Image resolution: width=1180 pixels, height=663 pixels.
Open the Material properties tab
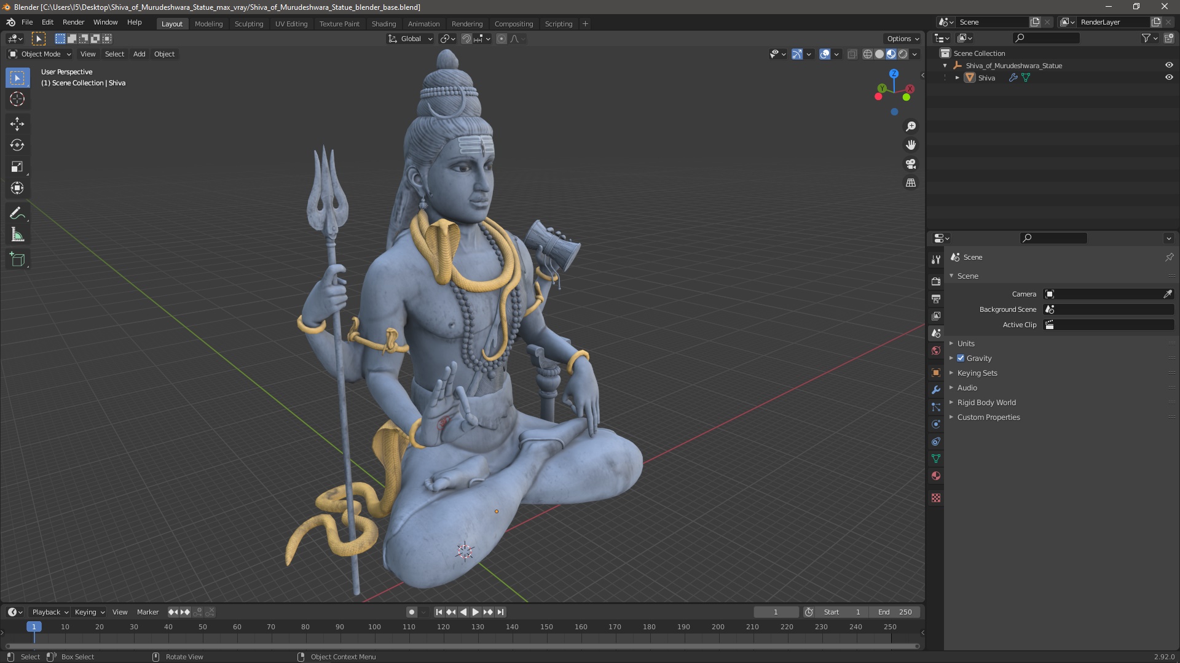pyautogui.click(x=936, y=476)
